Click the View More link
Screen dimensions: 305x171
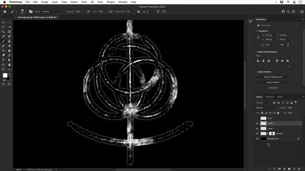click(273, 87)
